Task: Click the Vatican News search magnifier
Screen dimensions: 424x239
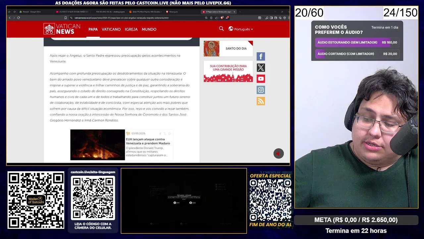Action: [221, 29]
